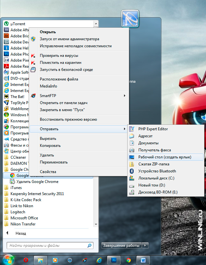Open iTunes from the taskbar

(70, 260)
